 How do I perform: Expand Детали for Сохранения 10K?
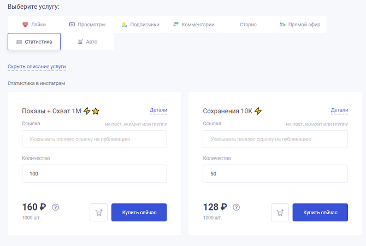coord(339,110)
